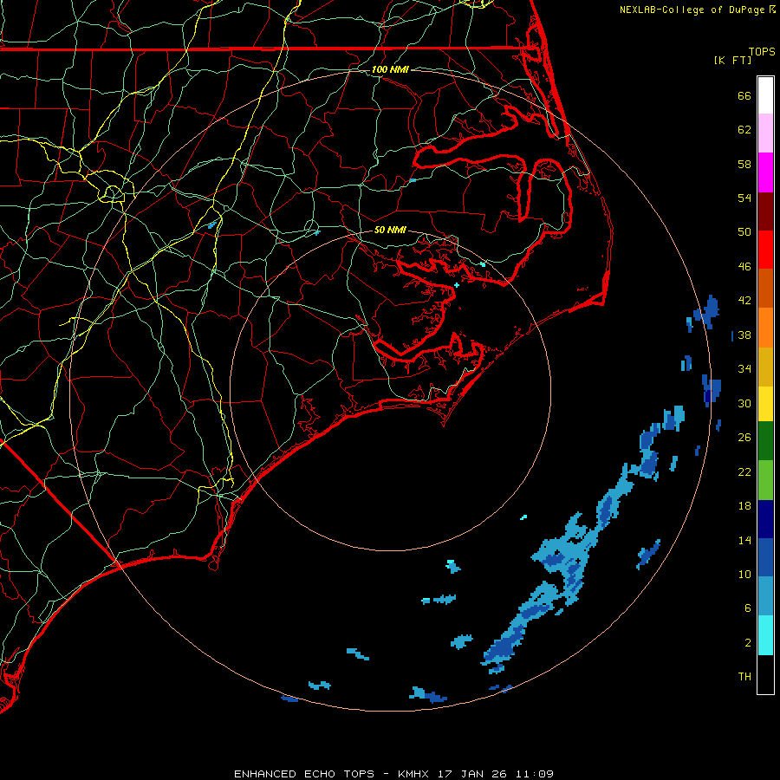Image resolution: width=780 pixels, height=780 pixels.
Task: Click the 'TH' threshold legend label
Action: pos(744,677)
